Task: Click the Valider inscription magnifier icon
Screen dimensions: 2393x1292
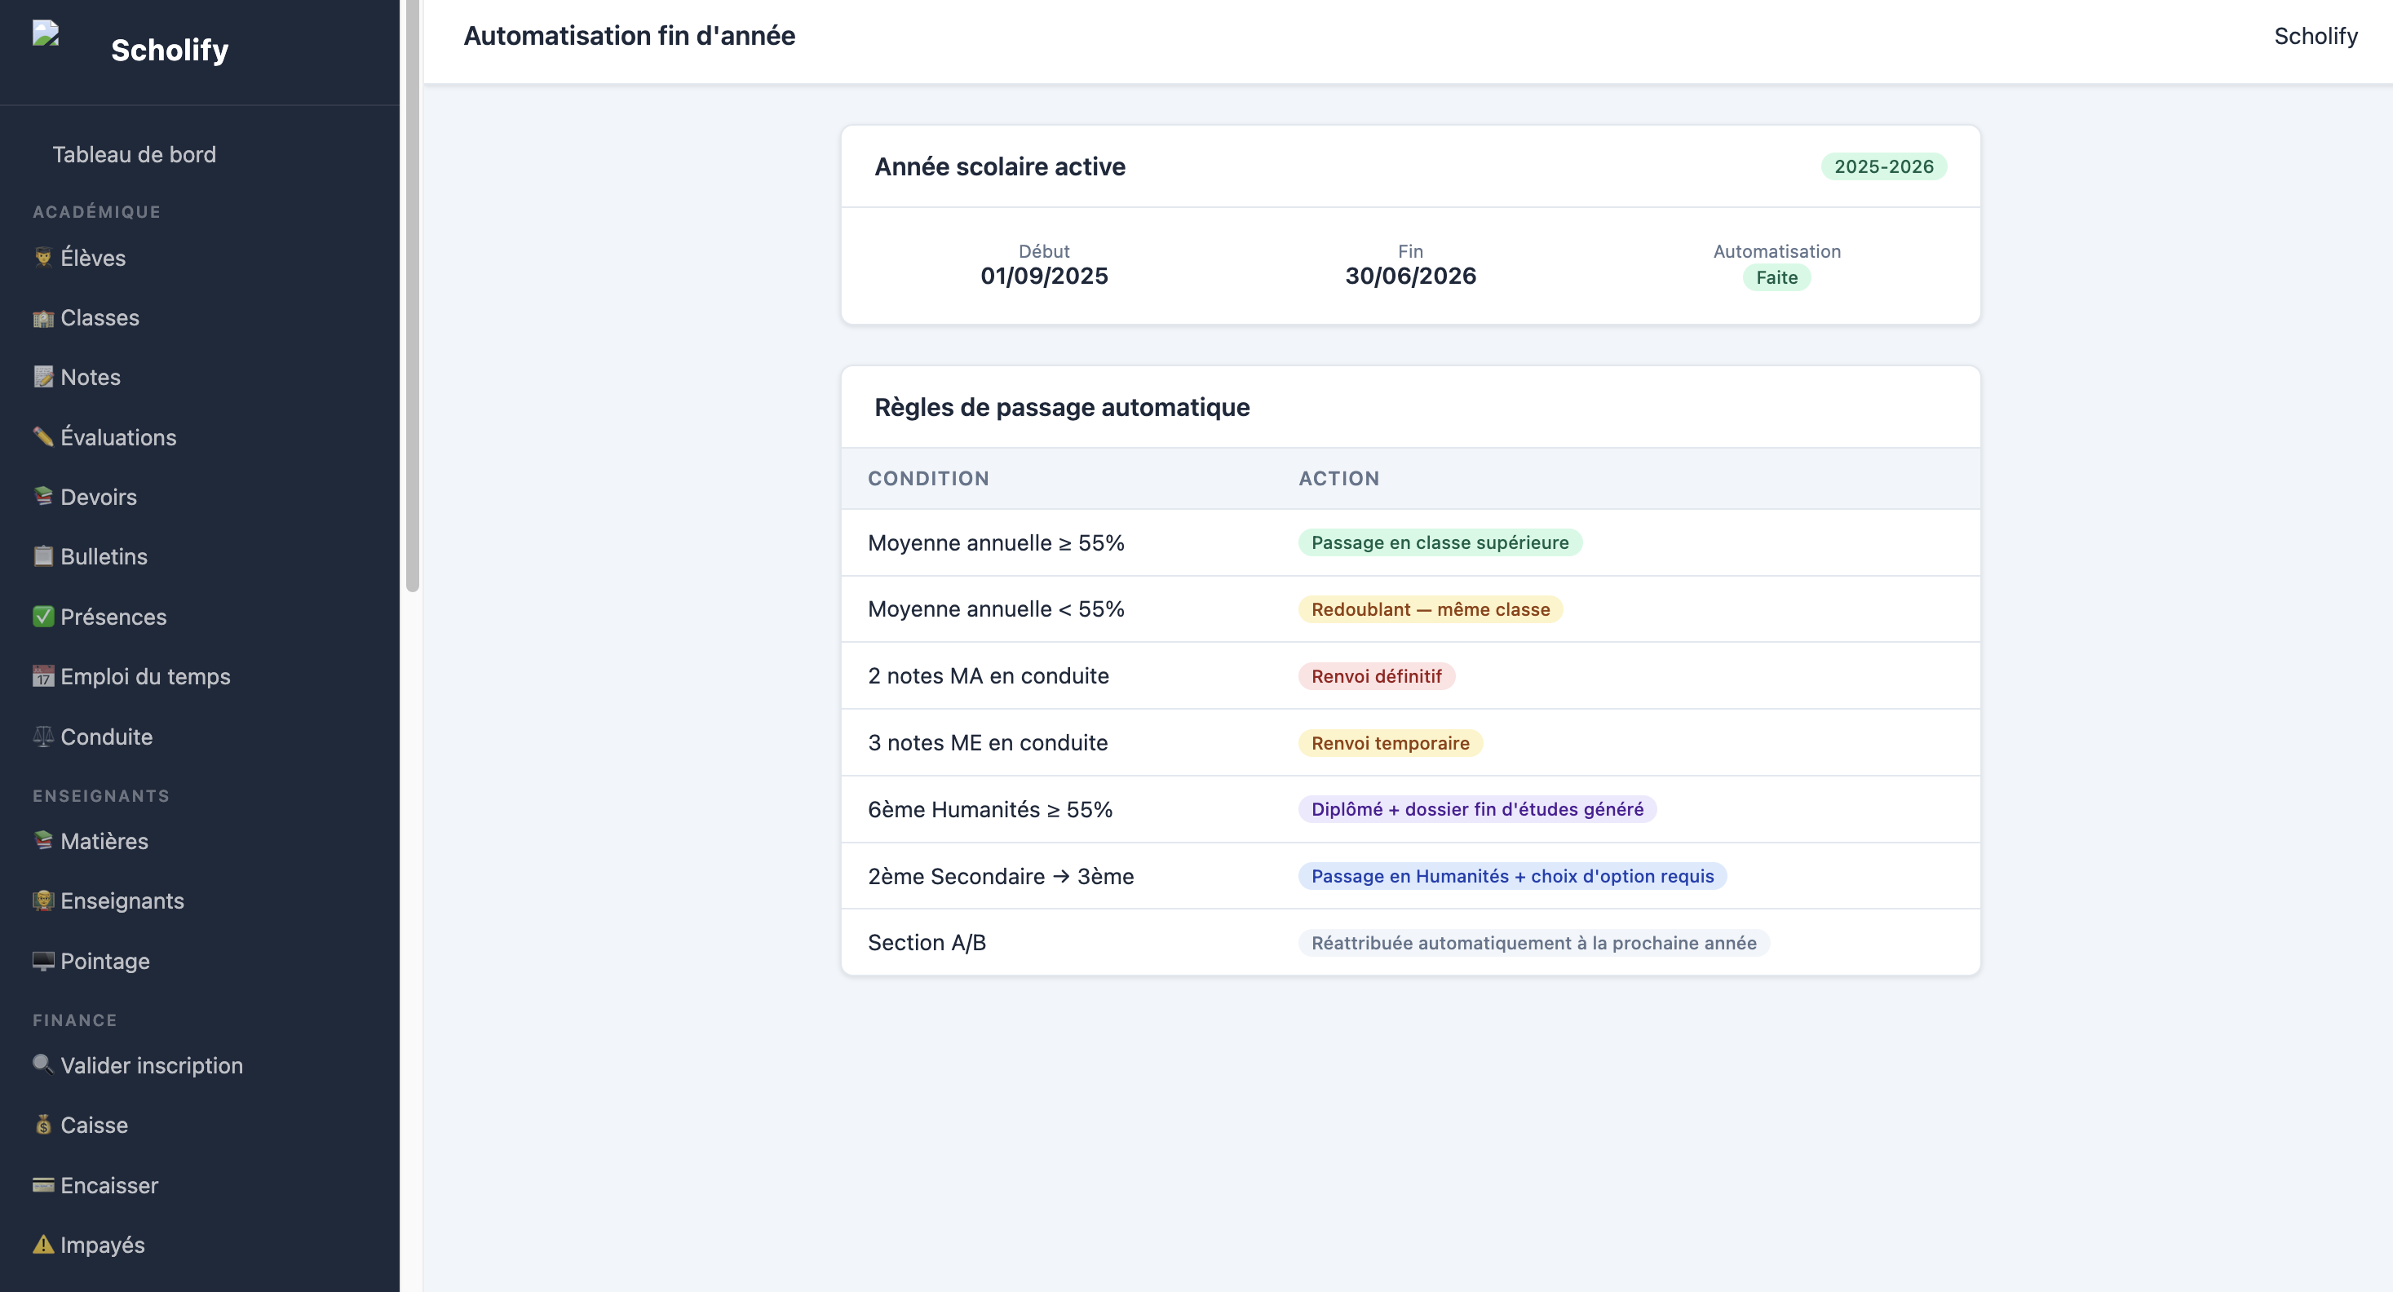Action: 44,1064
